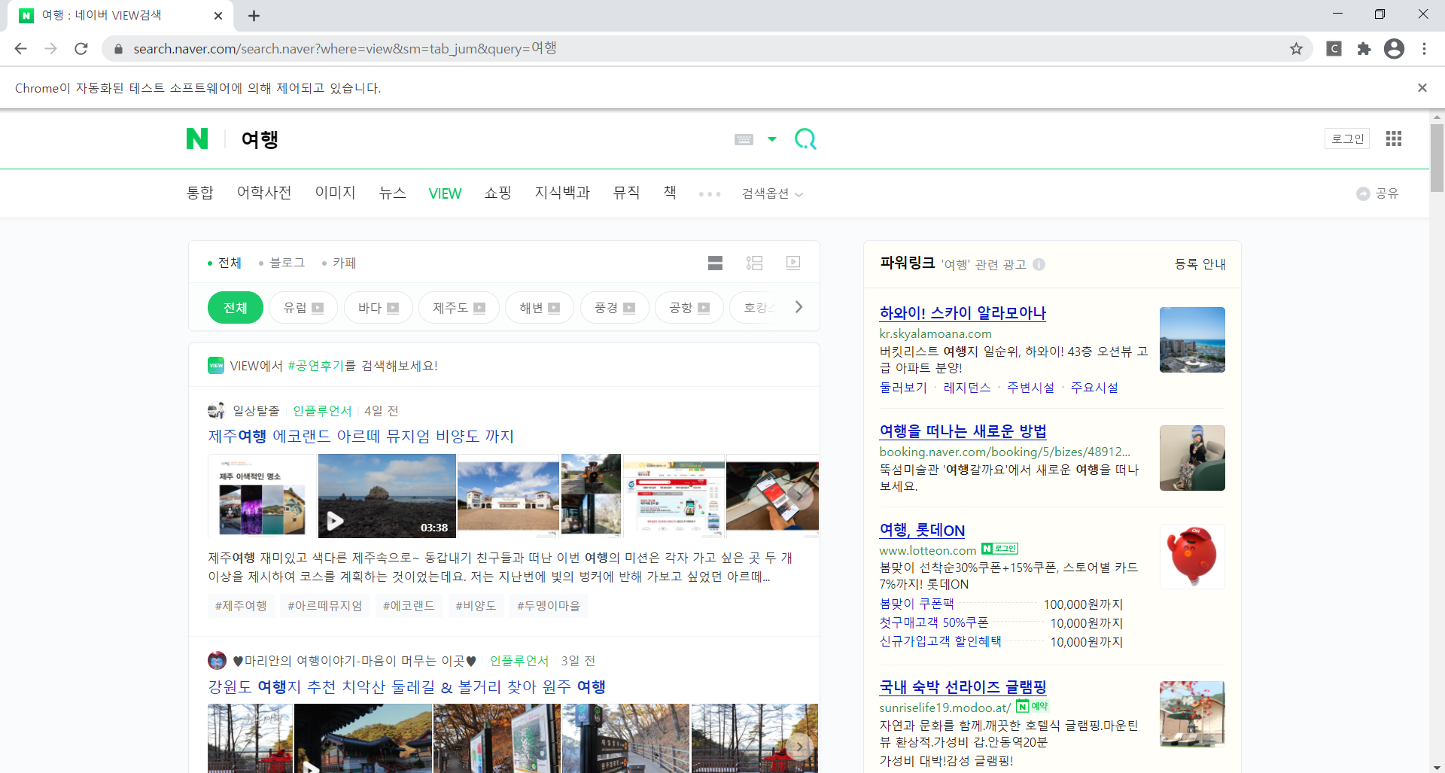Switch to card list view icon
This screenshot has width=1445, height=773.
(715, 263)
